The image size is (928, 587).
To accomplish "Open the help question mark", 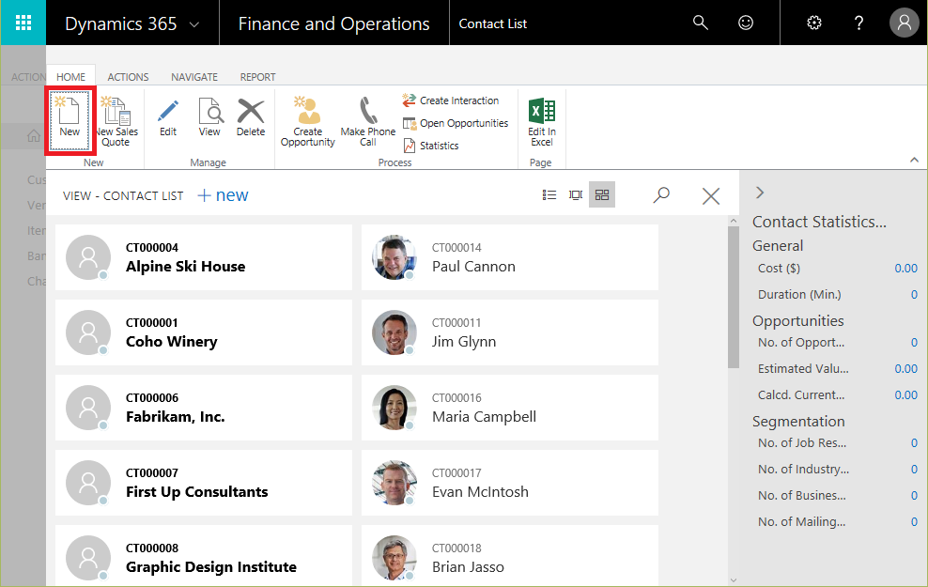I will tap(858, 23).
